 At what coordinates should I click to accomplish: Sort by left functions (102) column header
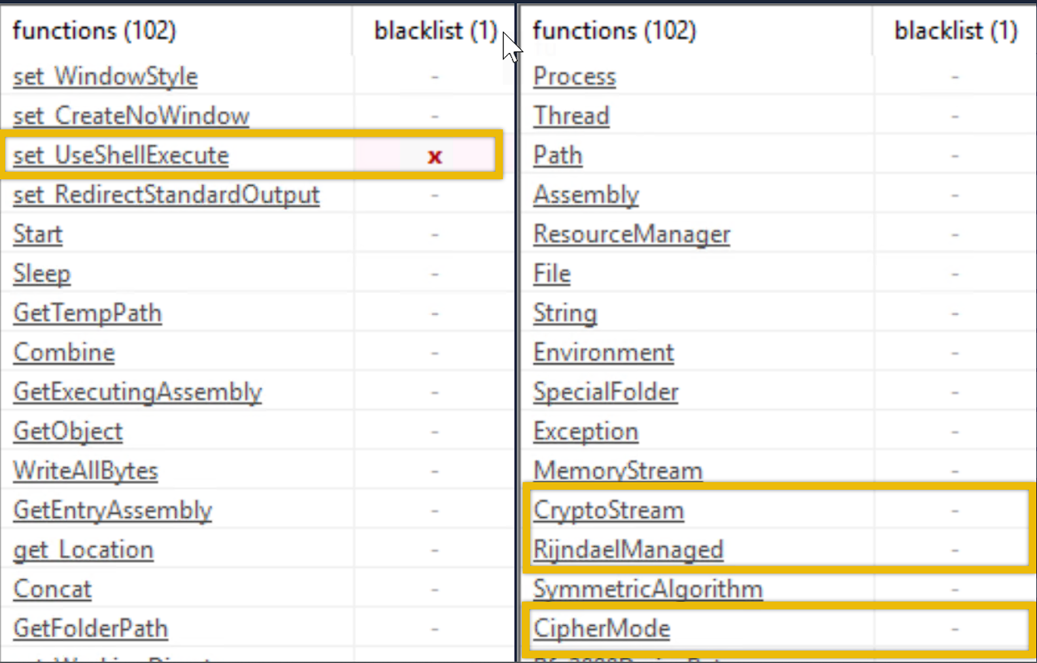(94, 31)
